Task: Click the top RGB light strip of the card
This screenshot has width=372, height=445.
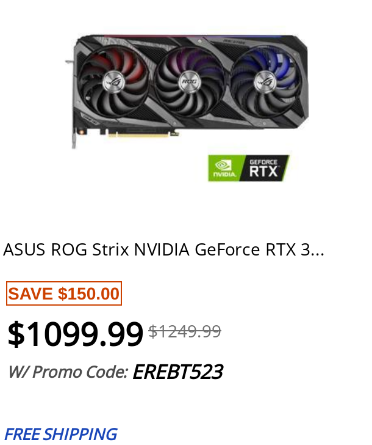Action: (193, 36)
